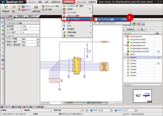Click 全て保存 in the ribbon

[x=47, y=10]
